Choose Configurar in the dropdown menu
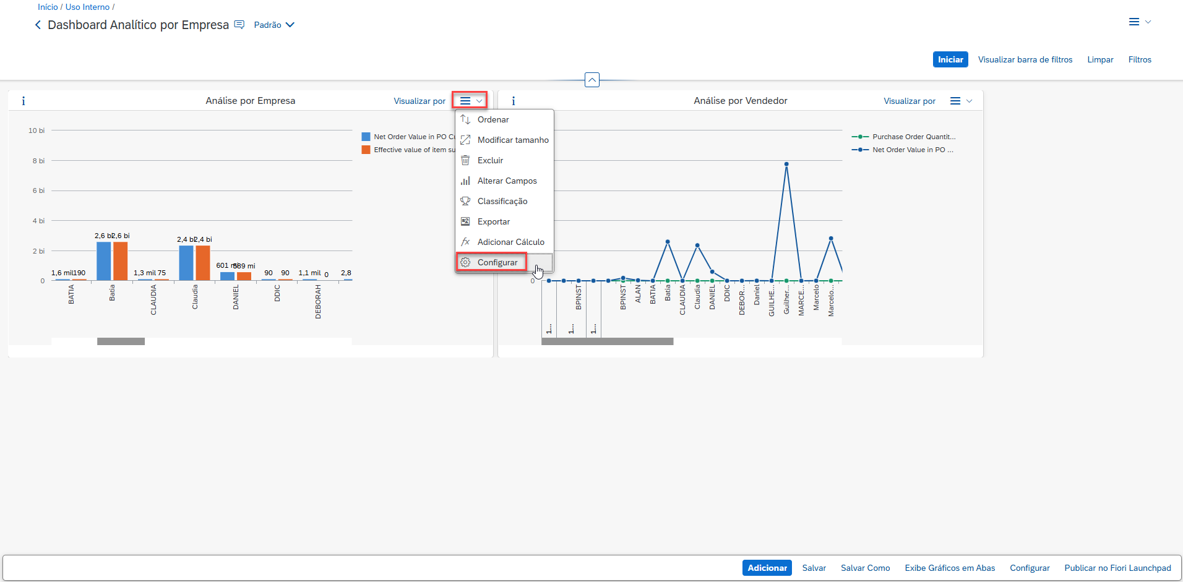Viewport: 1183px width, 582px height. (x=497, y=262)
